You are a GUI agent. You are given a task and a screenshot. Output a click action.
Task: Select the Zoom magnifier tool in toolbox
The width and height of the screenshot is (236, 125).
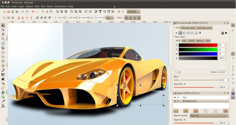click(3, 39)
